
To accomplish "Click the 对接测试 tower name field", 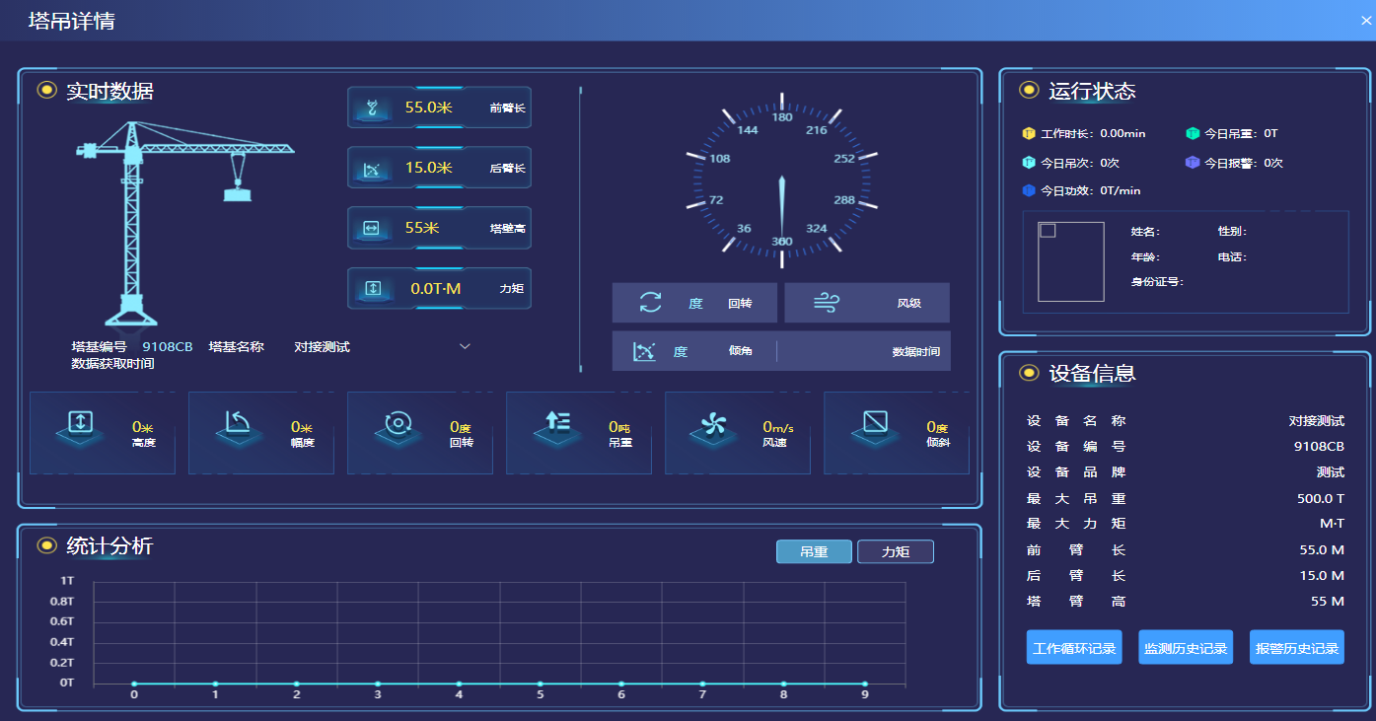I will coord(383,346).
